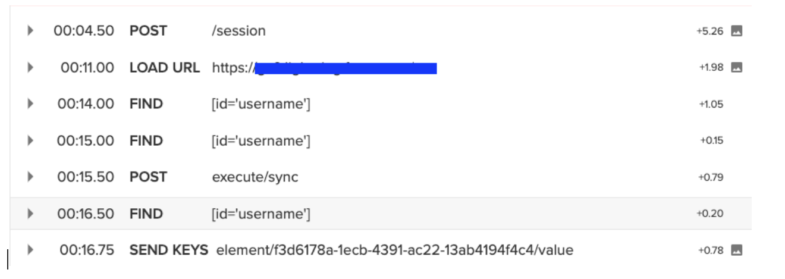Jump to timestamp 00:11.00
785x279 pixels.
click(x=87, y=68)
